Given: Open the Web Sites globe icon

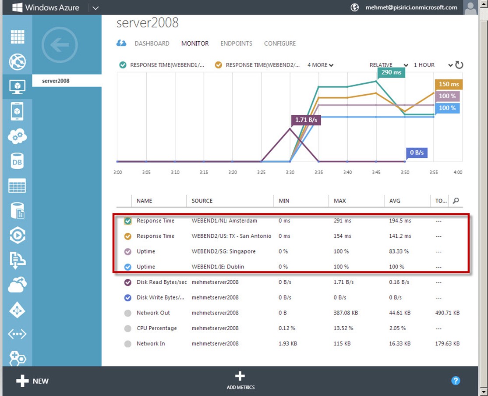Looking at the screenshot, I should [x=18, y=62].
